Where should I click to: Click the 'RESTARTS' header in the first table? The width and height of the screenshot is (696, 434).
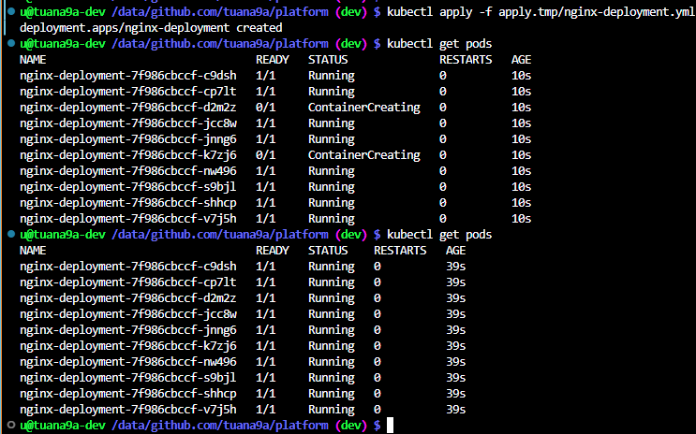click(x=466, y=60)
